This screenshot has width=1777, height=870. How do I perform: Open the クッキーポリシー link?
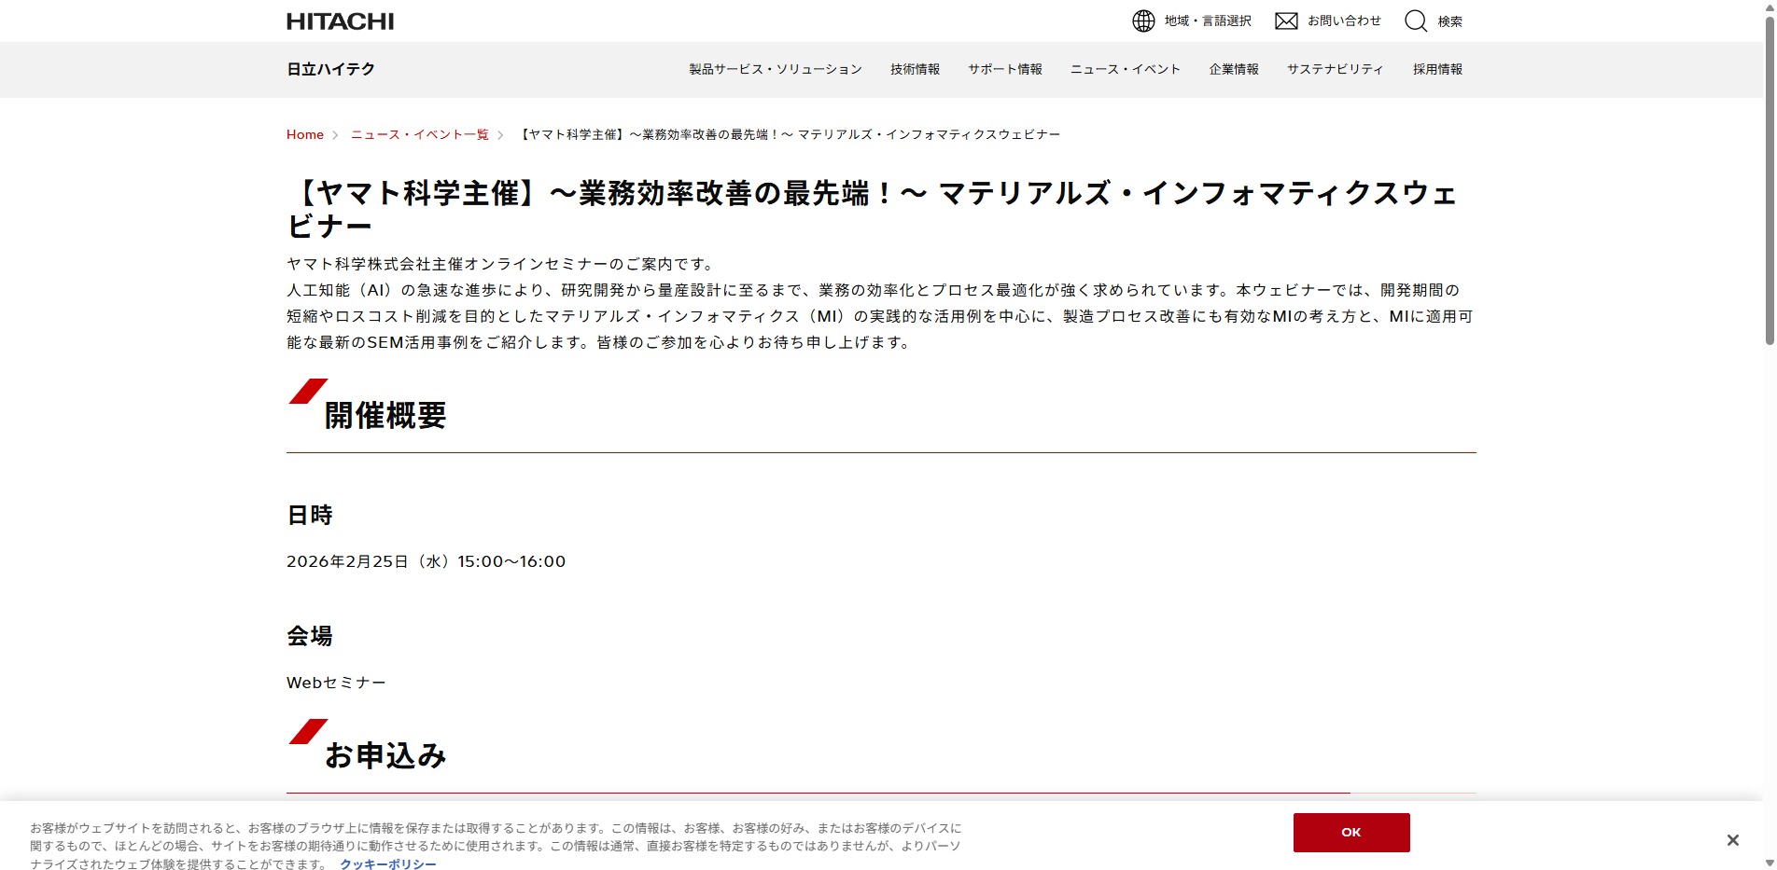tap(387, 864)
